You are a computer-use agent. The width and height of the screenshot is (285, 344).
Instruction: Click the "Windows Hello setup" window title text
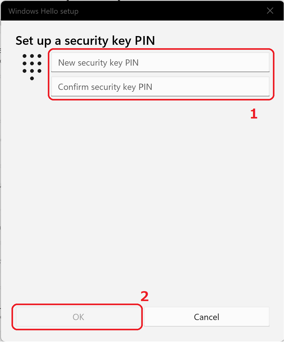coord(43,12)
